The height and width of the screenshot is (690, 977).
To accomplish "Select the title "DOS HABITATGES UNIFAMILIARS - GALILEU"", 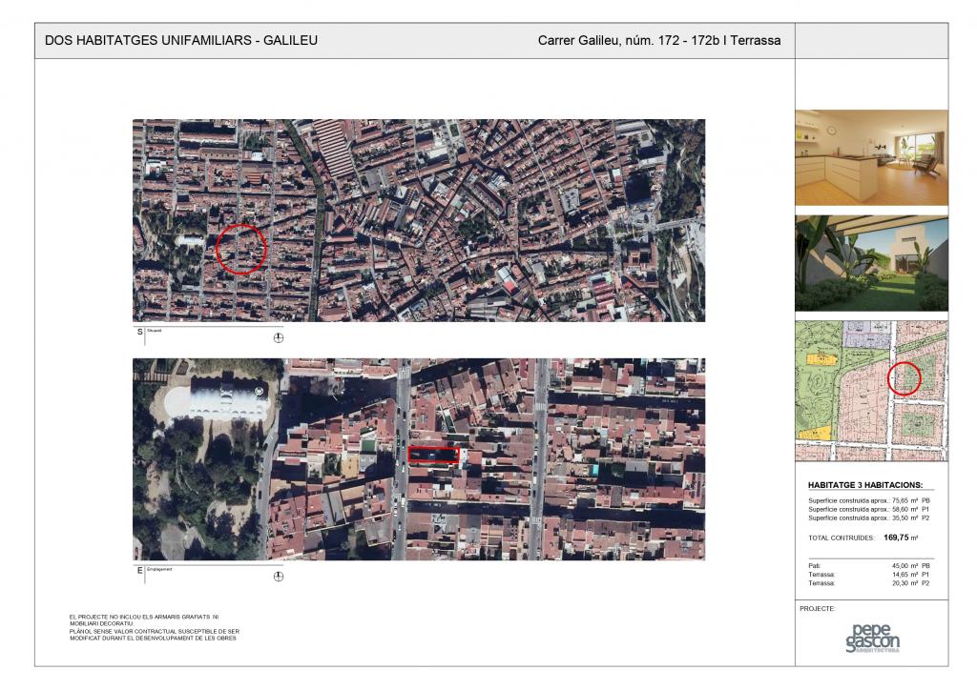I will (181, 41).
